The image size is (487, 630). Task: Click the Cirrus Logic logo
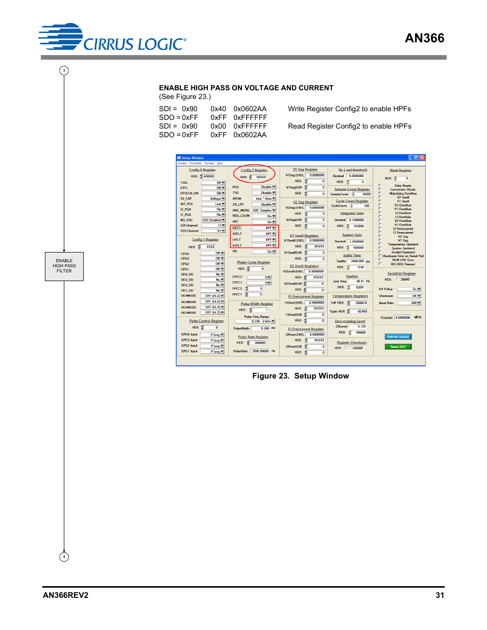(x=112, y=37)
